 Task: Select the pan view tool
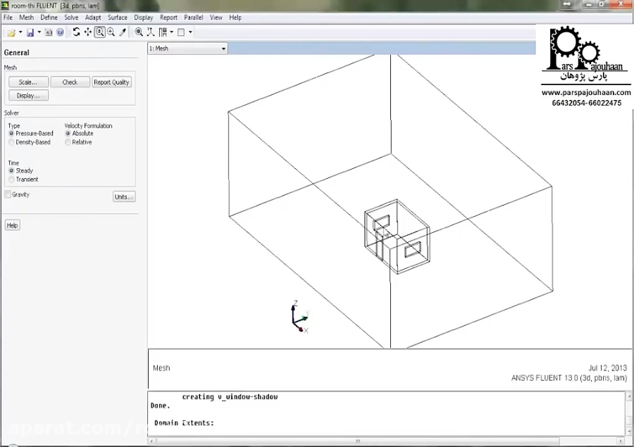coord(88,32)
